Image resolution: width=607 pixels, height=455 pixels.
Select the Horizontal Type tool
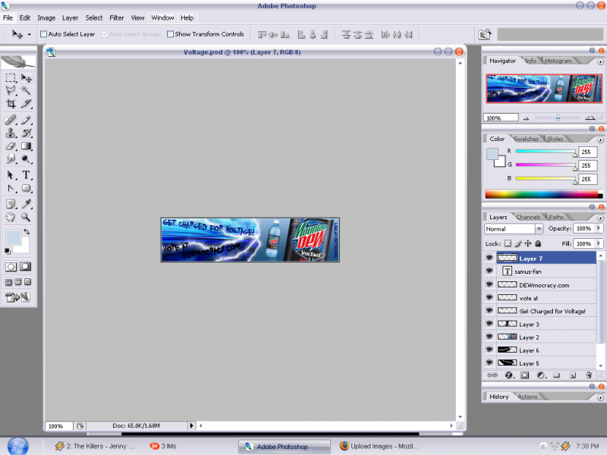[x=26, y=175]
